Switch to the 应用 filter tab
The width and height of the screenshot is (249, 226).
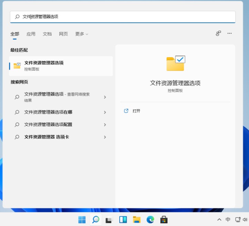coord(31,34)
